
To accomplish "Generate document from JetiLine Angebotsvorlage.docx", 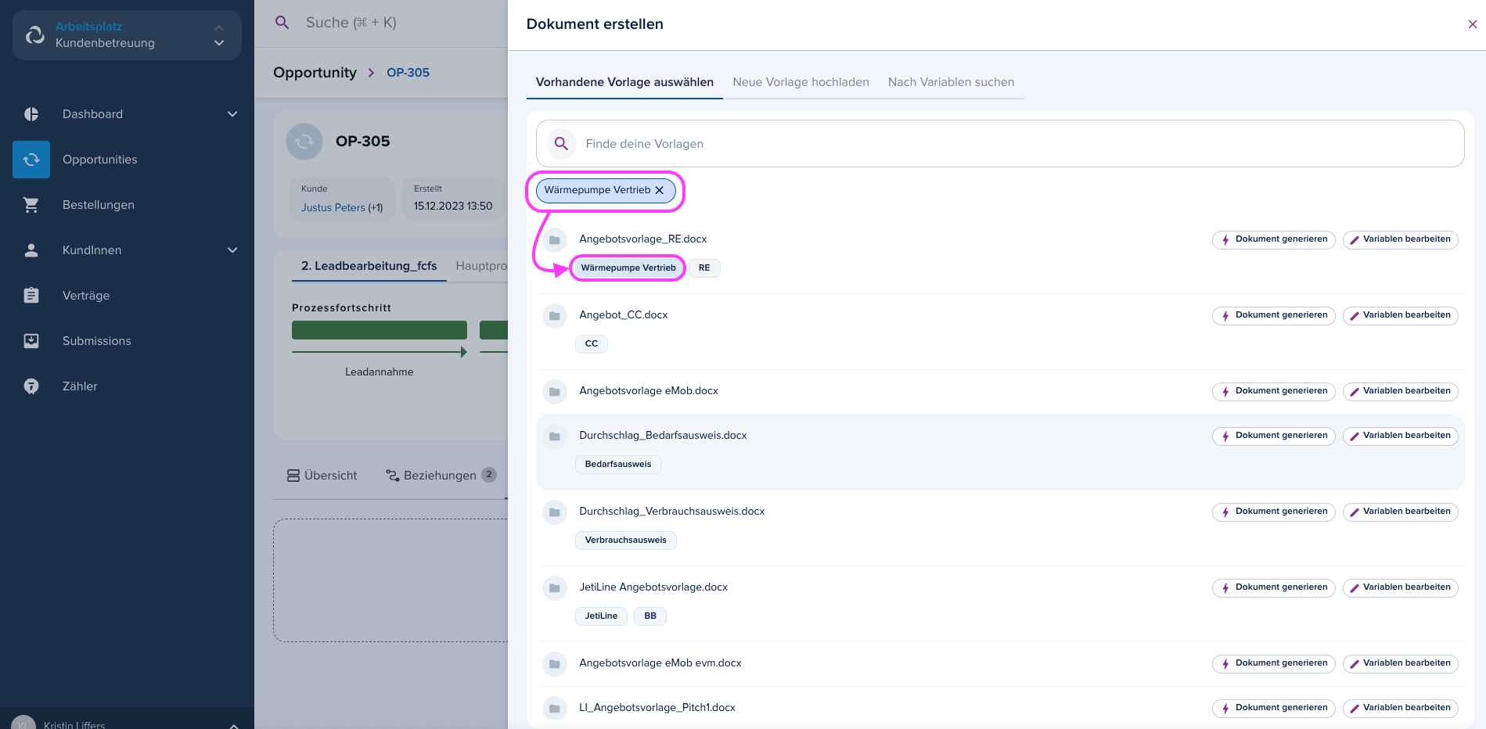I will coord(1274,587).
